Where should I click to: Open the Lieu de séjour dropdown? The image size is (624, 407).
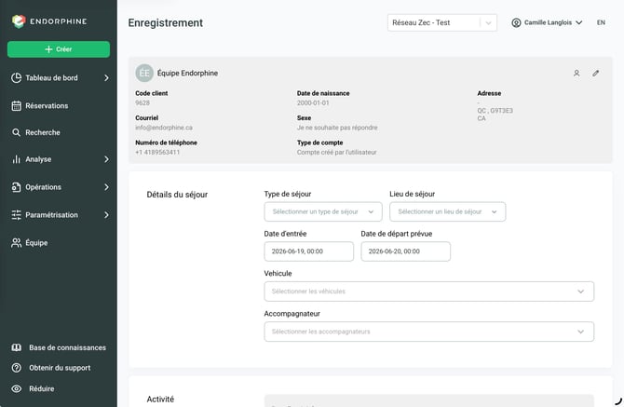pyautogui.click(x=448, y=211)
